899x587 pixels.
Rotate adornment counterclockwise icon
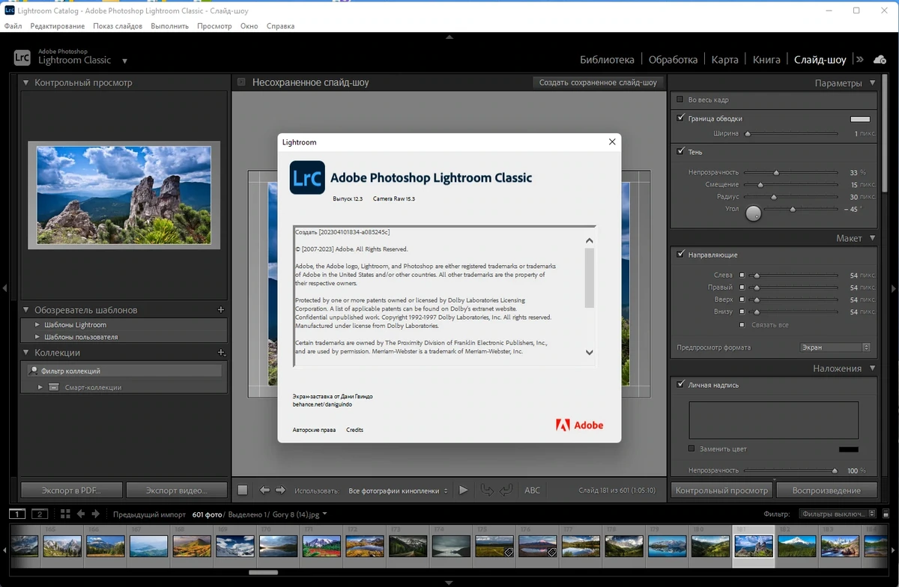(487, 490)
